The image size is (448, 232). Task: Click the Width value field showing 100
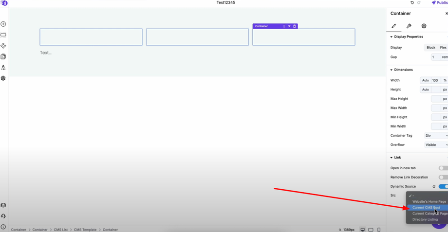click(435, 80)
